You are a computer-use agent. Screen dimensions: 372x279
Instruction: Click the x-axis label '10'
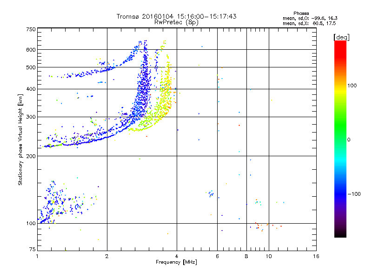coord(269,256)
